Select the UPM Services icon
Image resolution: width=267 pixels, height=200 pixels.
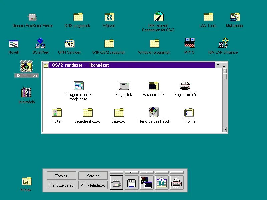pyautogui.click(x=69, y=44)
